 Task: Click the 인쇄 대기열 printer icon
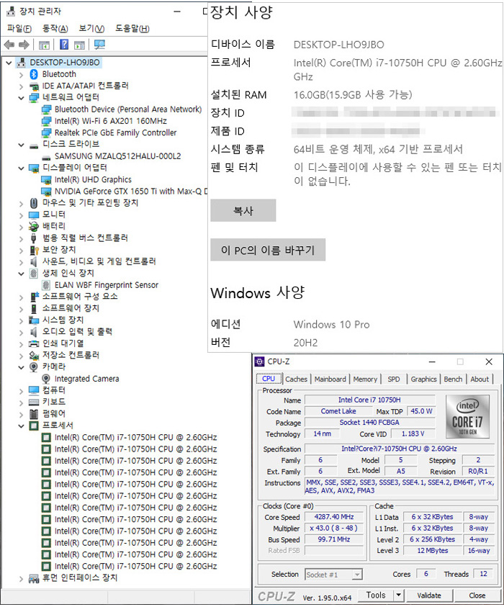(34, 343)
